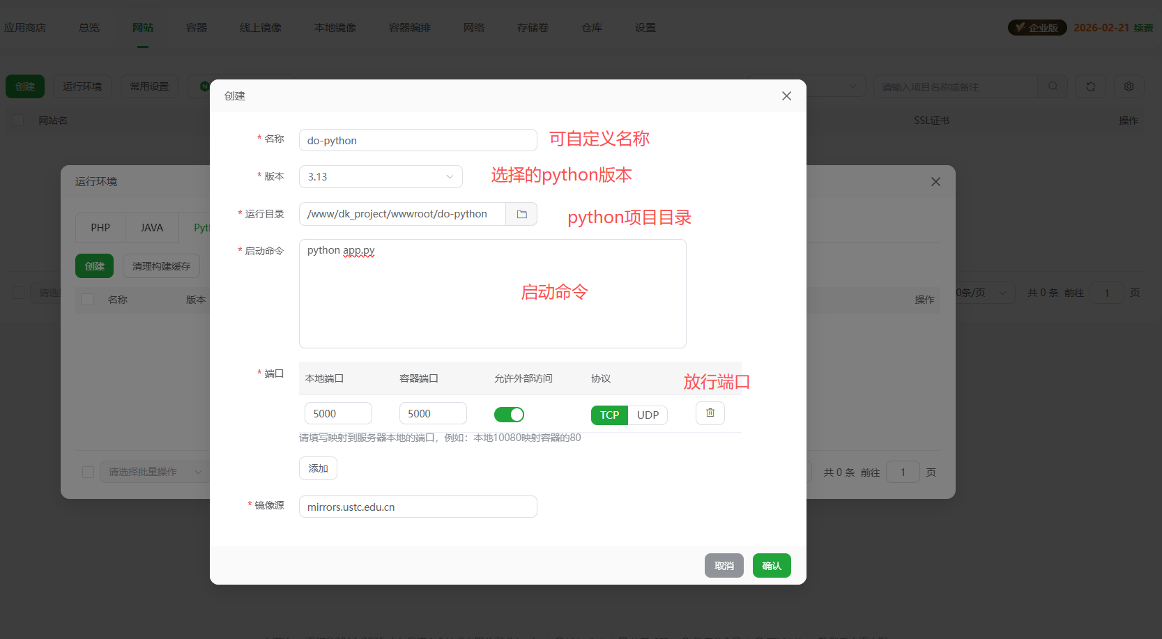The image size is (1162, 639).
Task: Click the search magnifier icon
Action: click(1053, 86)
